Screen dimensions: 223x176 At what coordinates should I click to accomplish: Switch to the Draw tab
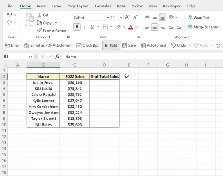[57, 6]
